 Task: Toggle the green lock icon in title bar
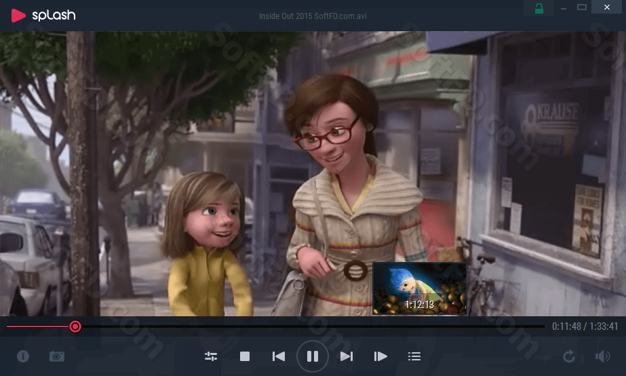tap(539, 8)
